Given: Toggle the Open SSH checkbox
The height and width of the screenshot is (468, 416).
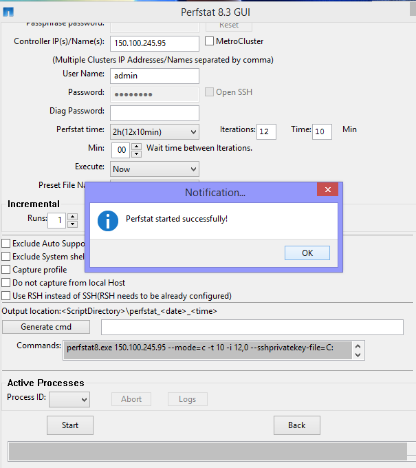Looking at the screenshot, I should point(209,92).
